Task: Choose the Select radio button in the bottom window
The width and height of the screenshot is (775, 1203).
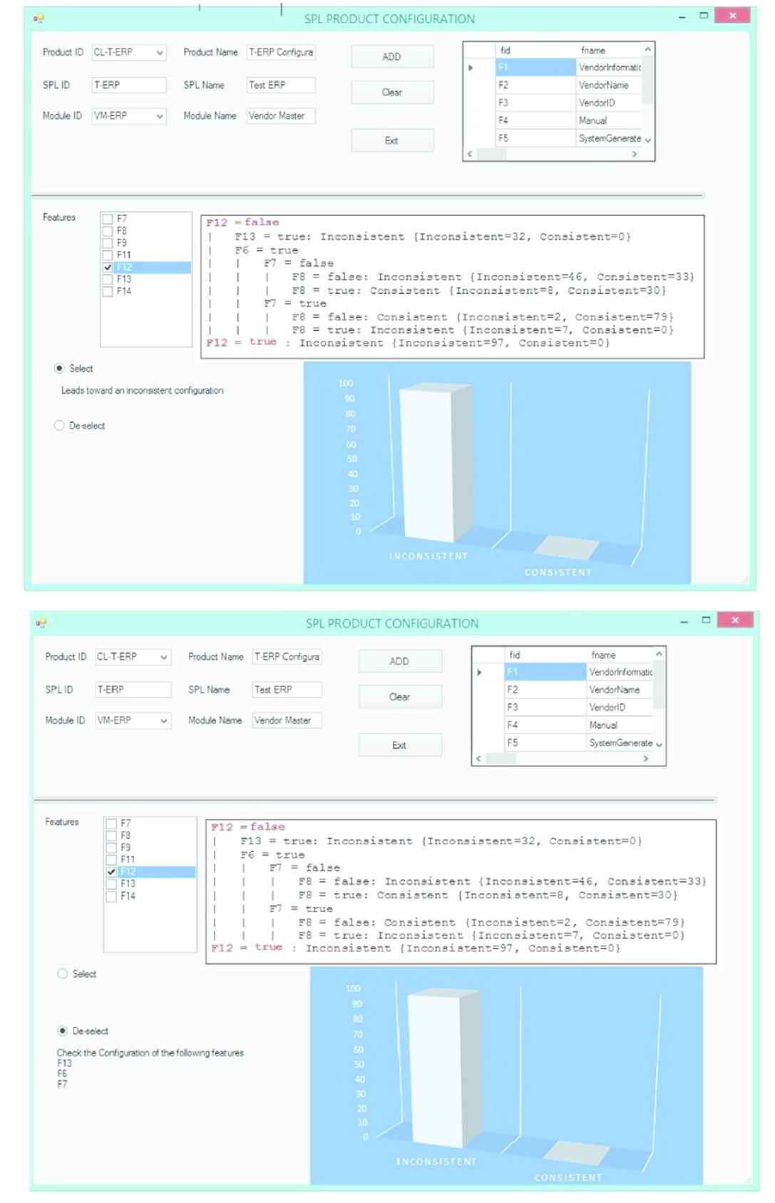Action: (63, 974)
